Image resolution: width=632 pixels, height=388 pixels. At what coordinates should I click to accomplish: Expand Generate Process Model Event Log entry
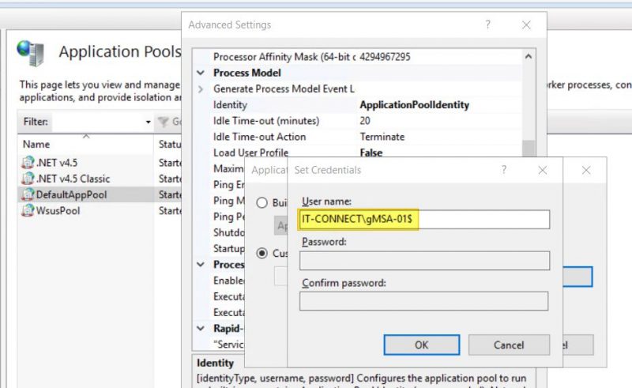tap(201, 89)
